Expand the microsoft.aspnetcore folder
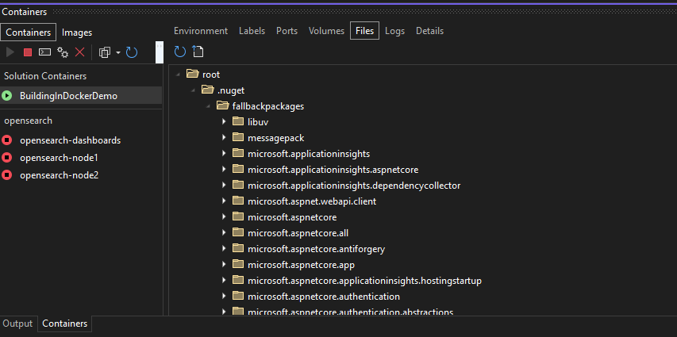Screen dimensions: 677x337 coord(224,217)
